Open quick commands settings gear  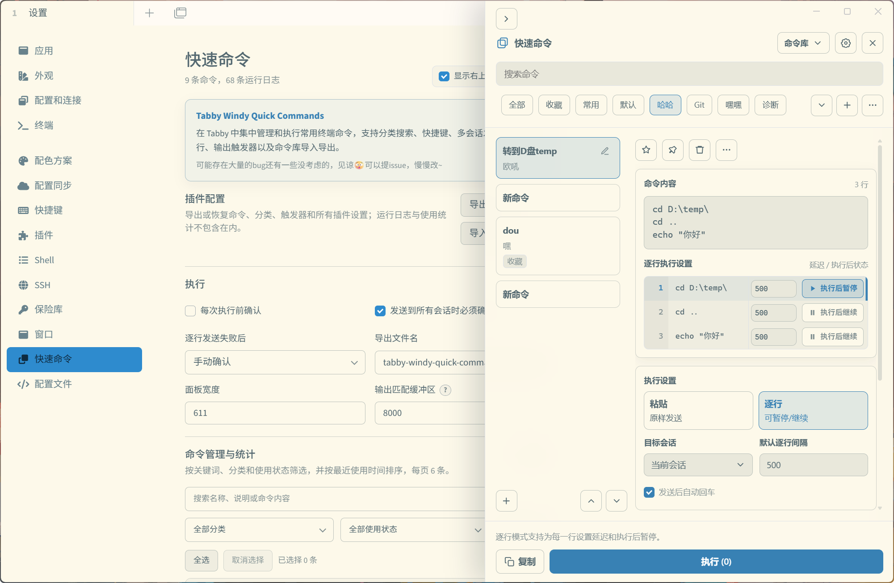845,43
